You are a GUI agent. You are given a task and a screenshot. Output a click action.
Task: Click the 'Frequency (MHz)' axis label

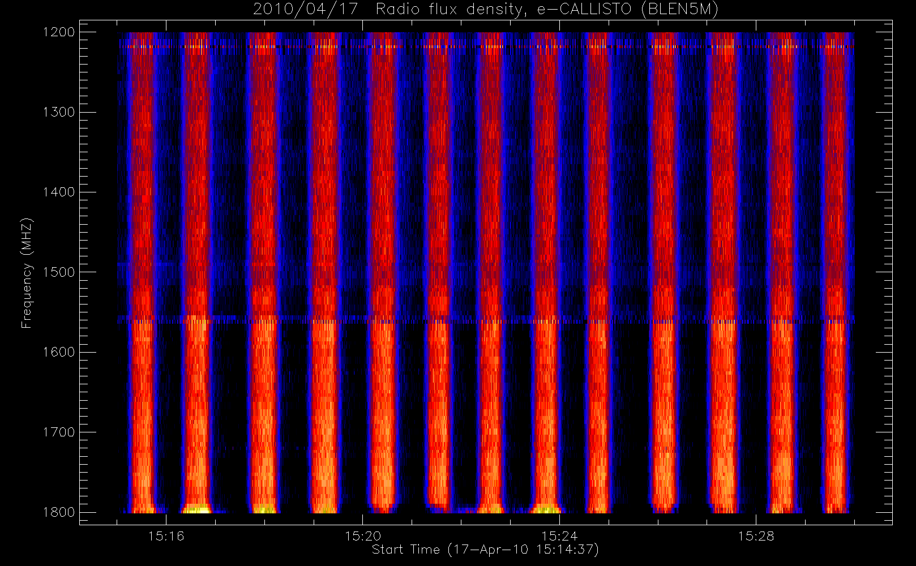click(x=27, y=273)
